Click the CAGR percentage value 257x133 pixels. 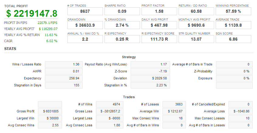51,41
